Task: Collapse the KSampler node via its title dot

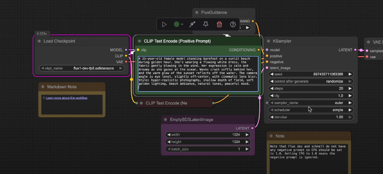Action: [x=268, y=41]
